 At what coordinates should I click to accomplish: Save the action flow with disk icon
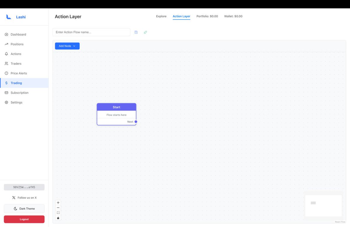tap(136, 32)
